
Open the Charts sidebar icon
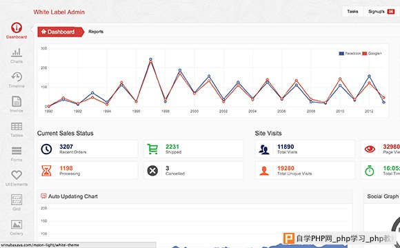pos(17,52)
